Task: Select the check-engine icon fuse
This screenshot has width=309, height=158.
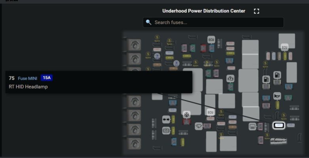Action: pyautogui.click(x=230, y=79)
